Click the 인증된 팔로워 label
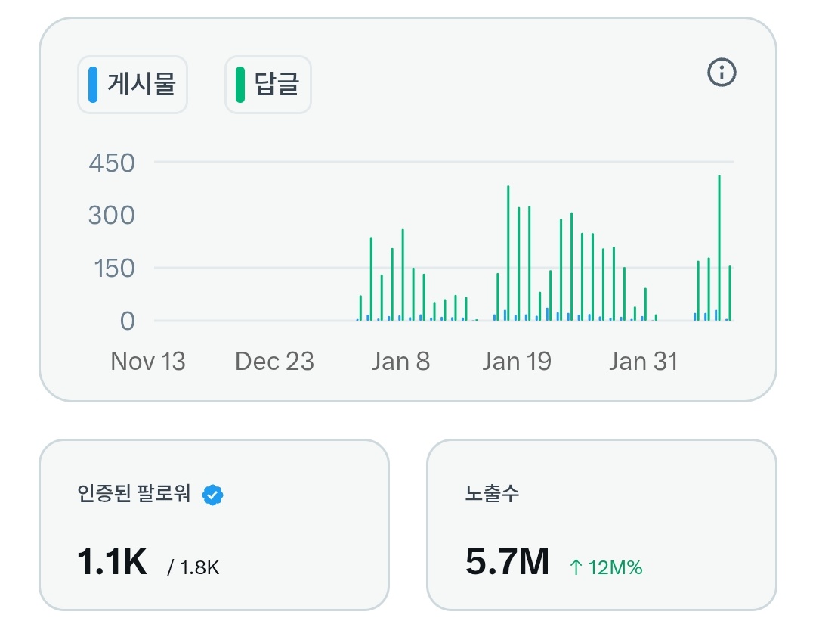This screenshot has width=816, height=621. click(x=134, y=493)
